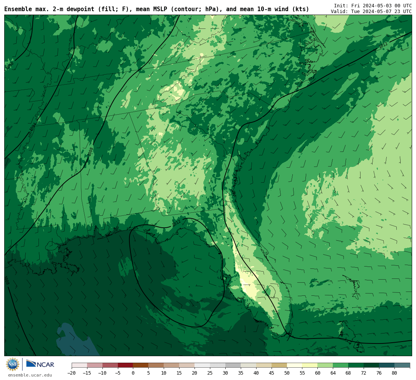The height and width of the screenshot is (380, 416).
Task: Click the colorbar label 72
Action: (x=364, y=373)
